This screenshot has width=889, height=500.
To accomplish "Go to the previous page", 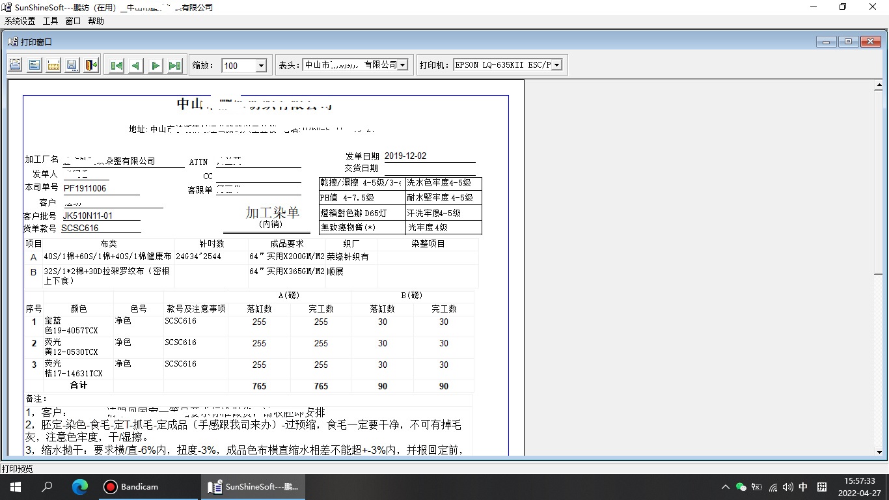I will (x=136, y=65).
